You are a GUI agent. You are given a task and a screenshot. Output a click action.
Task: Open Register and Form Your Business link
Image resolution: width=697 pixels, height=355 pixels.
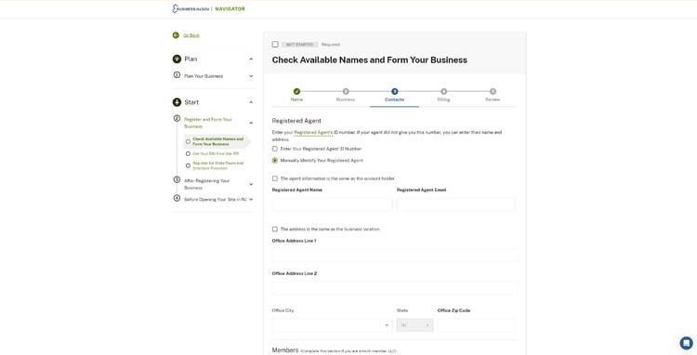tap(208, 123)
